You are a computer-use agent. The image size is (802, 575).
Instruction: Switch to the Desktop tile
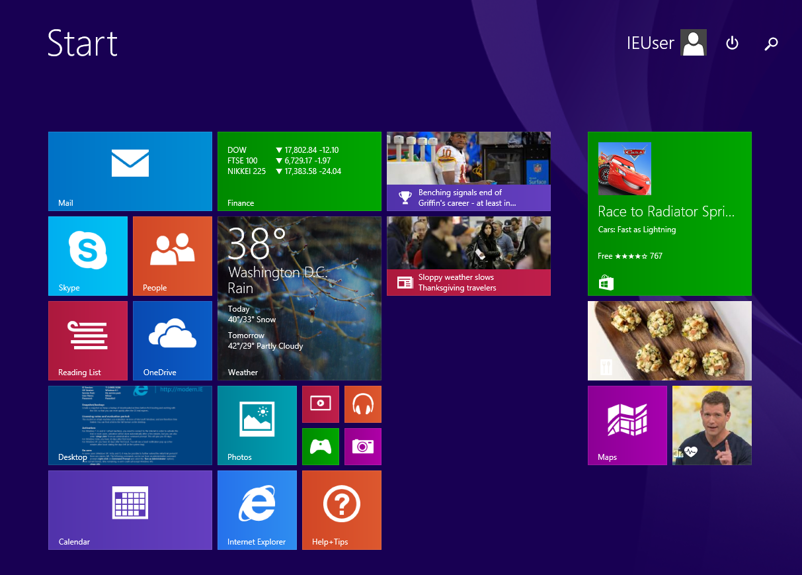[130, 425]
